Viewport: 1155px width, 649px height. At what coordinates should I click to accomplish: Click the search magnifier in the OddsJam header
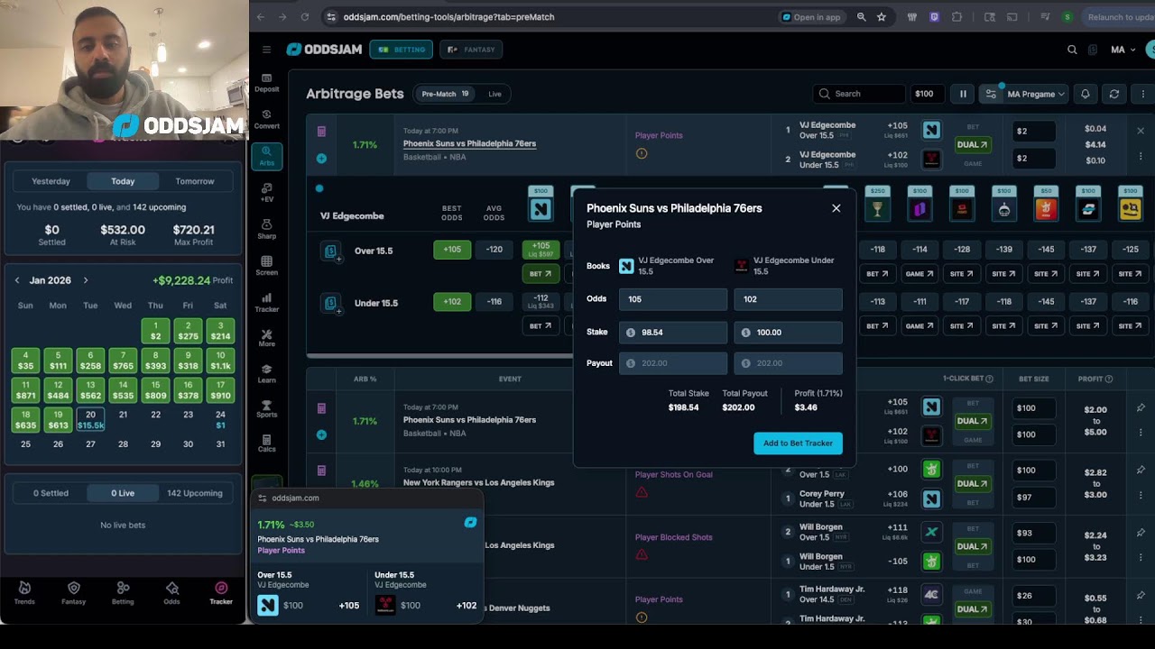[1072, 50]
